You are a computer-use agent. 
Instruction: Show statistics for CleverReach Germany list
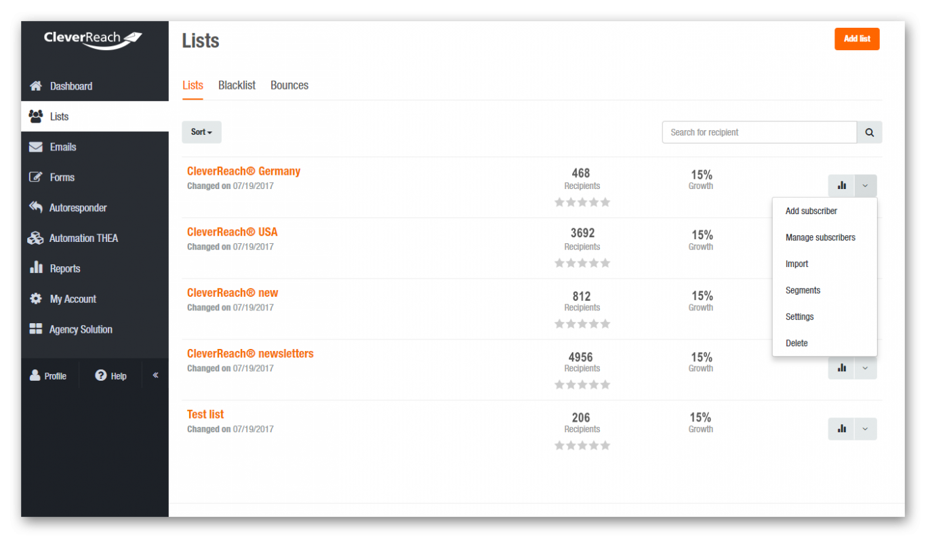pos(841,186)
